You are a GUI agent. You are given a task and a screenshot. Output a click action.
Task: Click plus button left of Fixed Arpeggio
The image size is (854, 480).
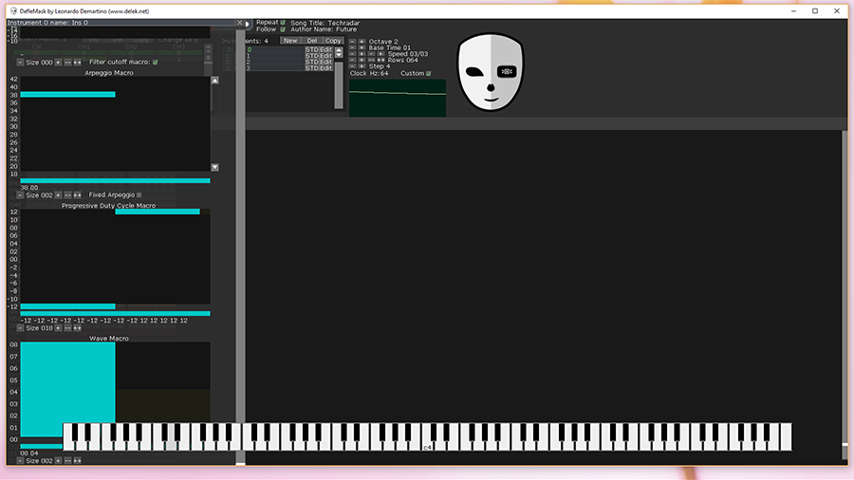coord(58,194)
